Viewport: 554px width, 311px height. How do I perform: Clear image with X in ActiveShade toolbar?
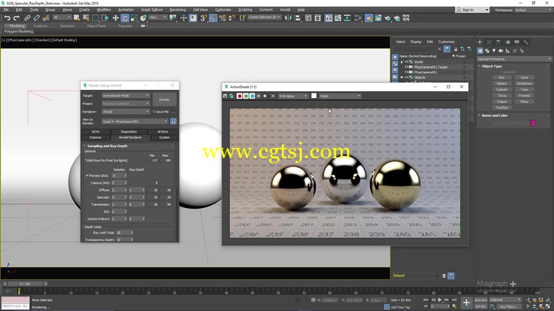click(x=273, y=96)
